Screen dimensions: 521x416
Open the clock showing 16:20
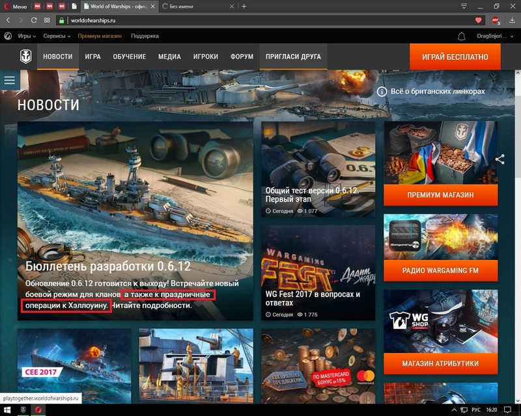tap(492, 410)
